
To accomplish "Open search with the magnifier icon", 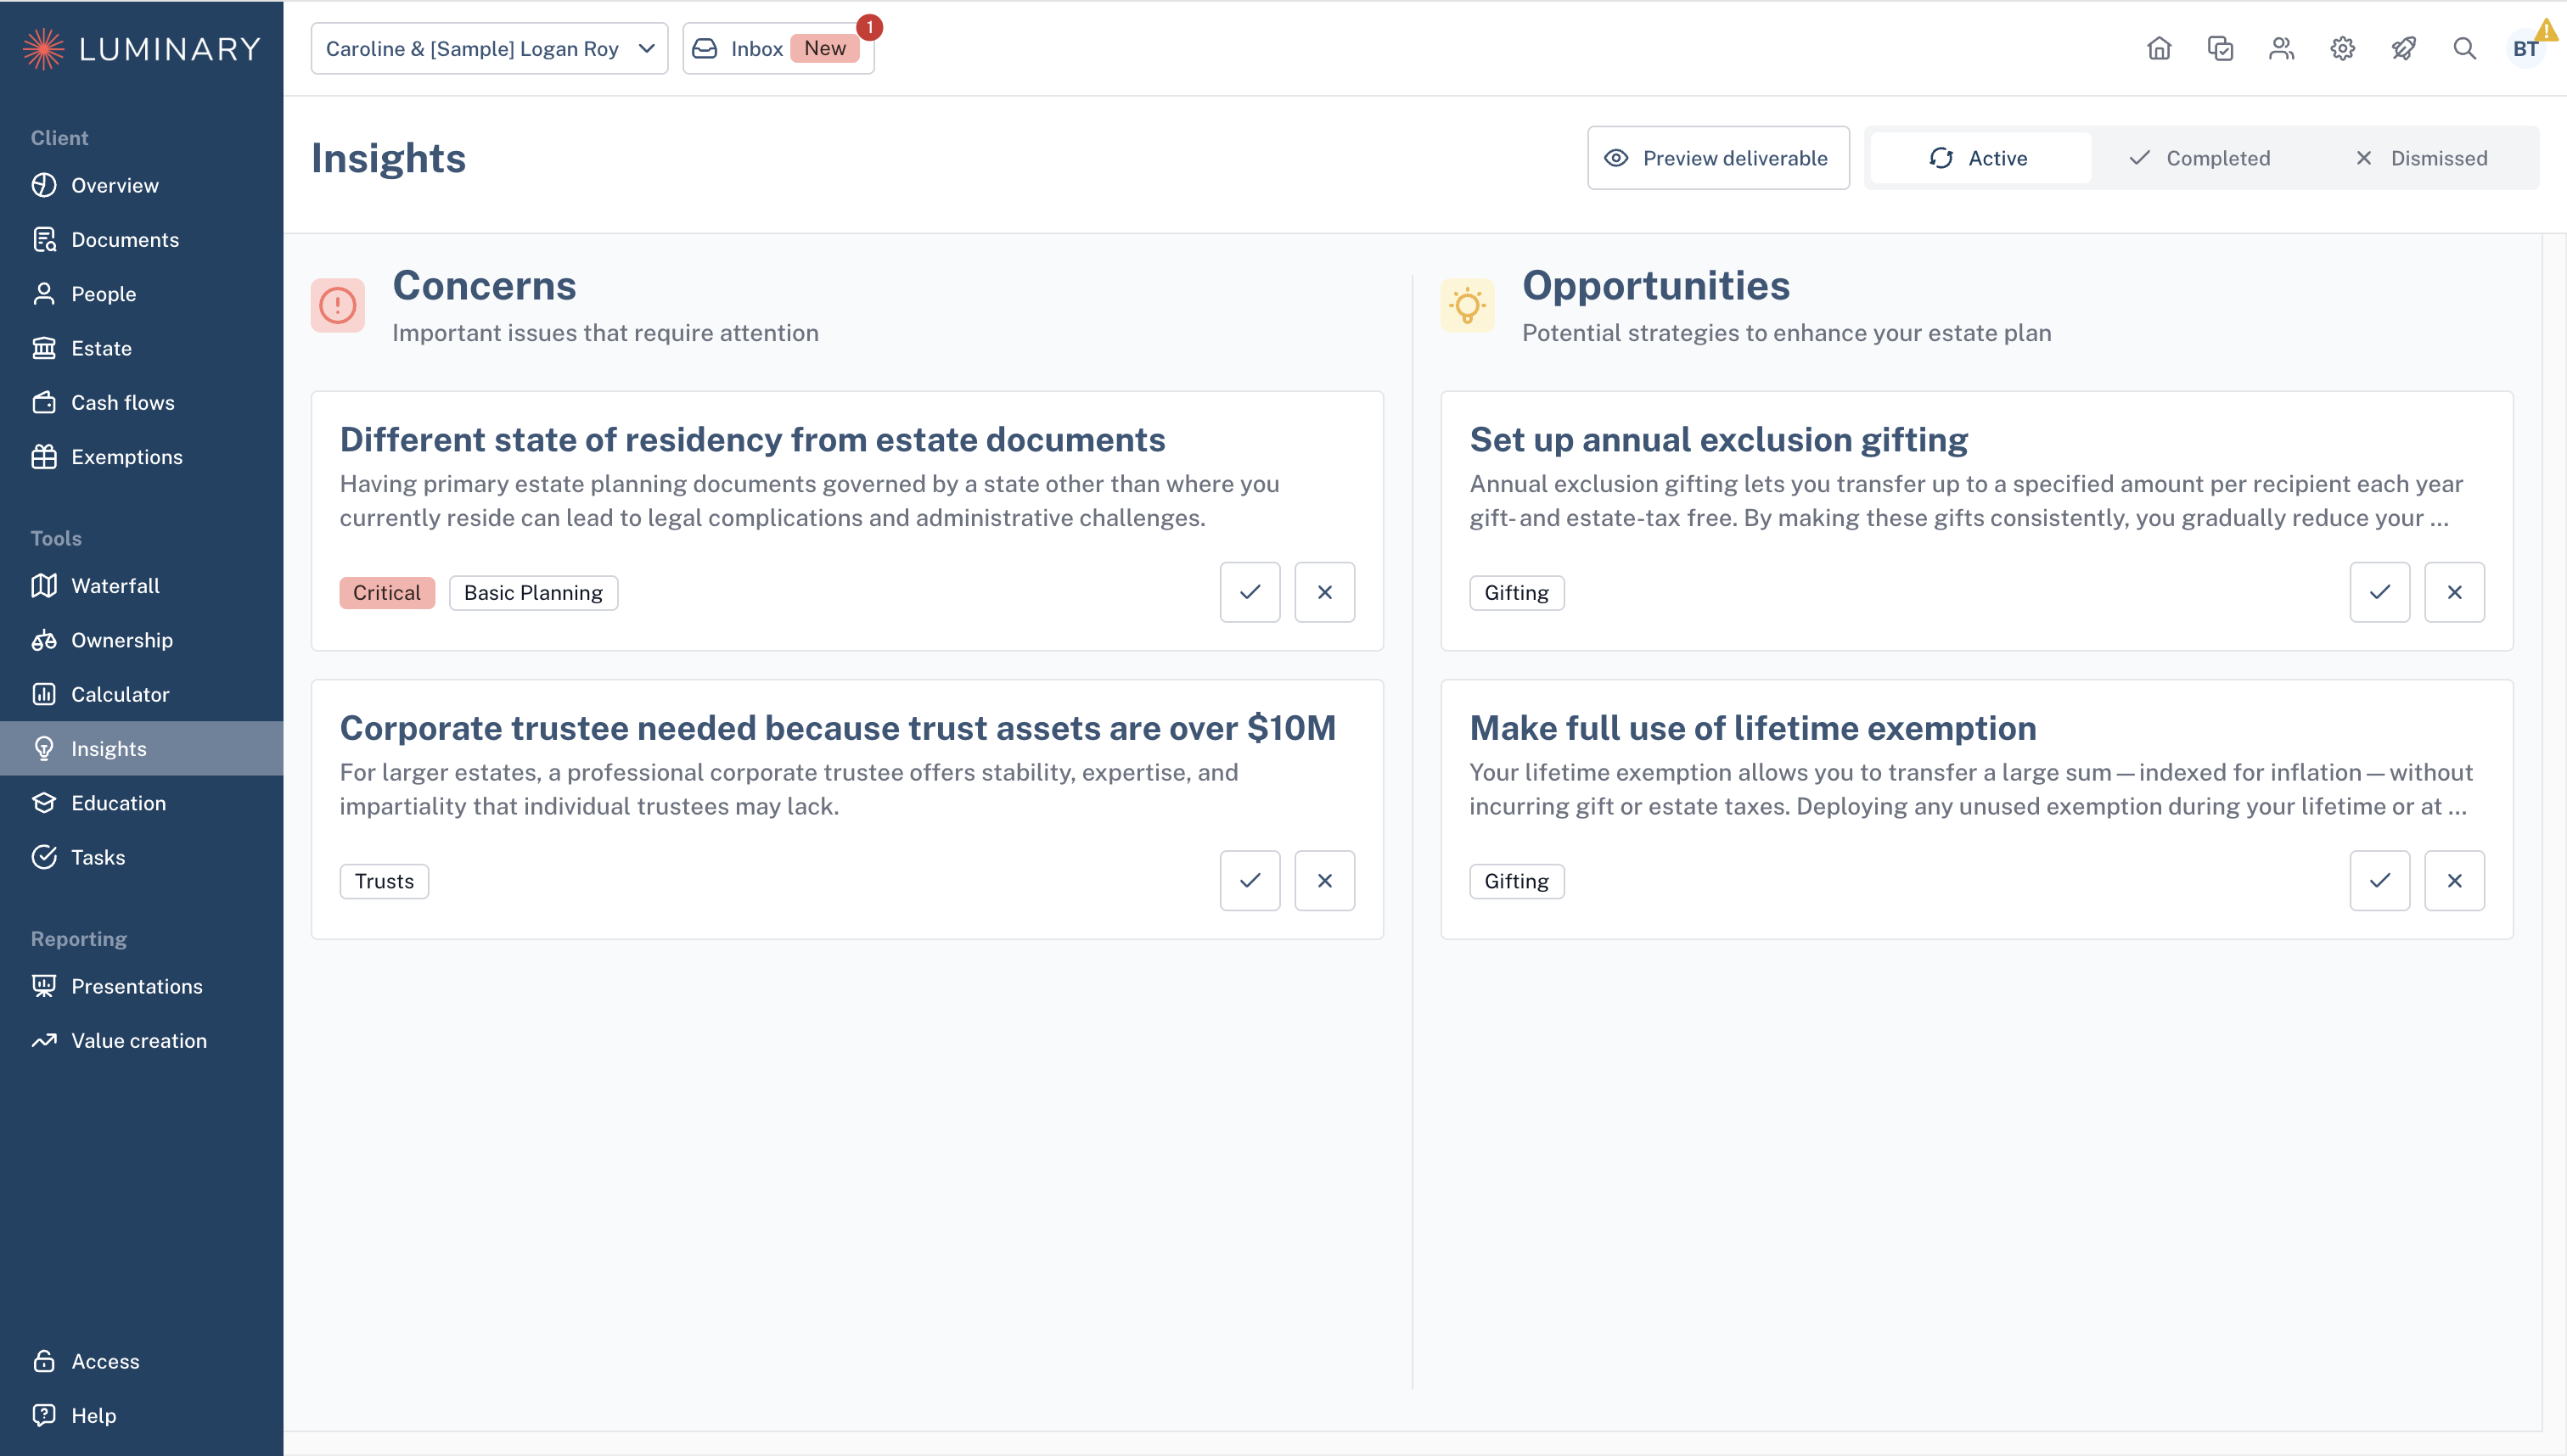I will pyautogui.click(x=2464, y=48).
